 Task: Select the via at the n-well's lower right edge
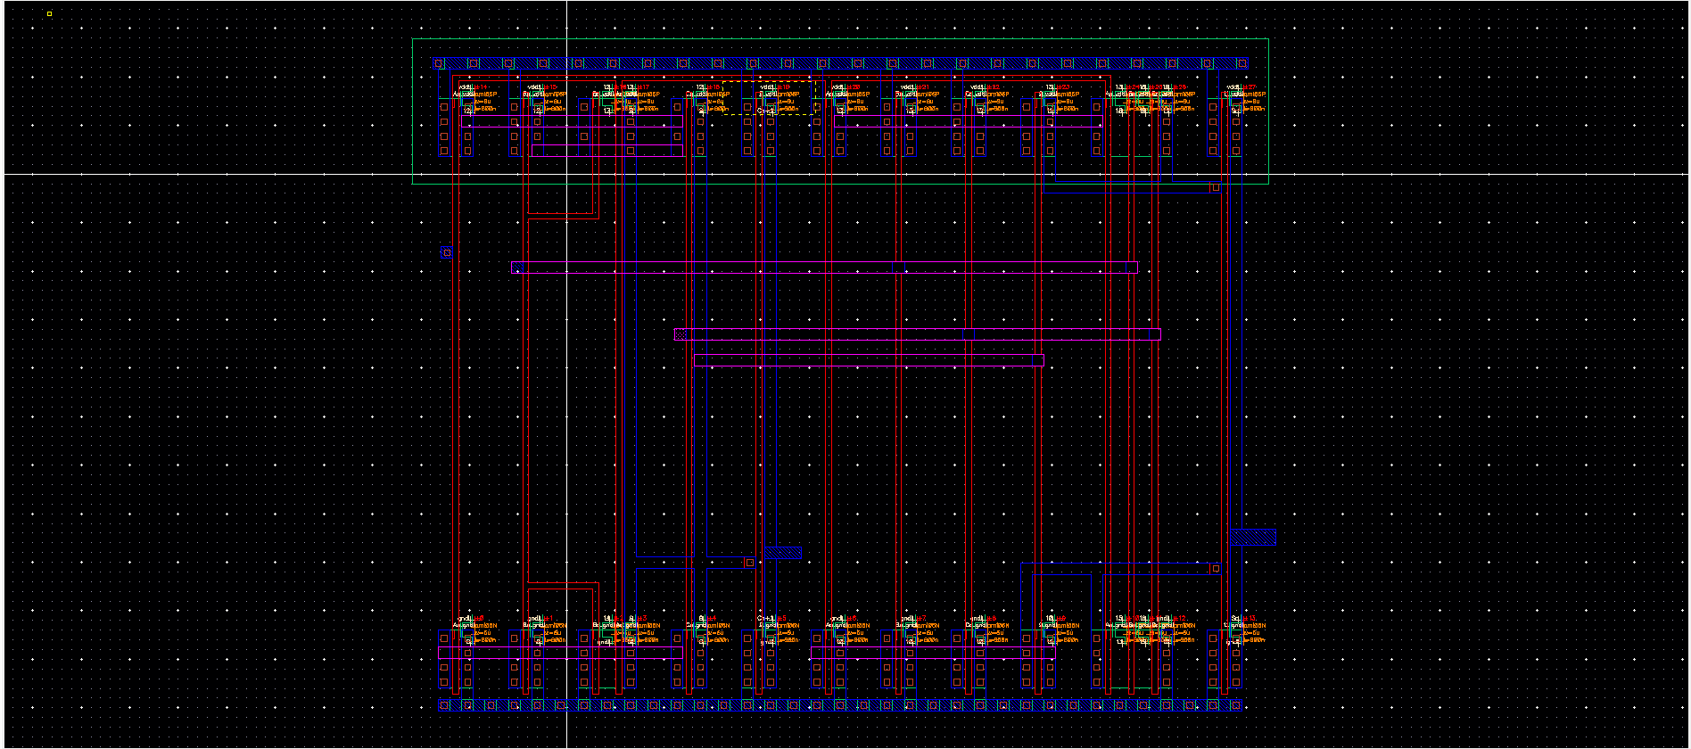pos(1215,187)
